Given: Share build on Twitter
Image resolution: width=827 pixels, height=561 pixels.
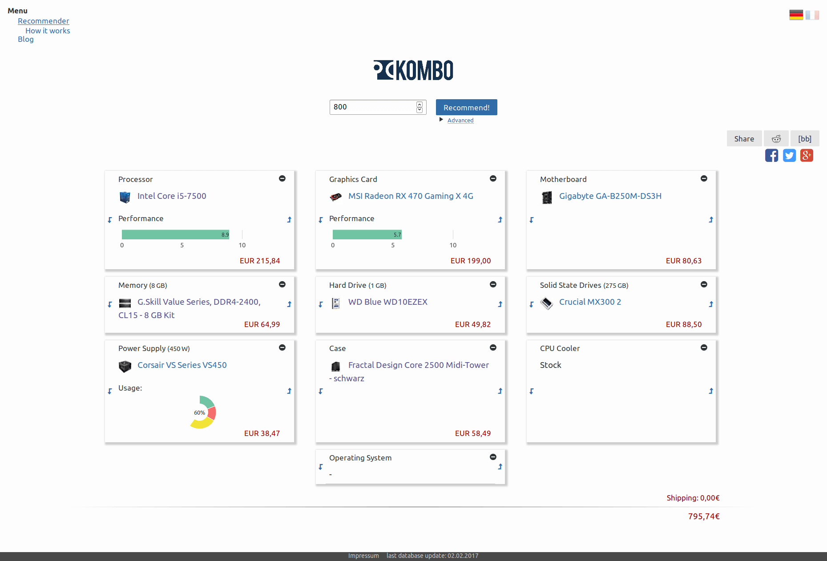Looking at the screenshot, I should 789,155.
